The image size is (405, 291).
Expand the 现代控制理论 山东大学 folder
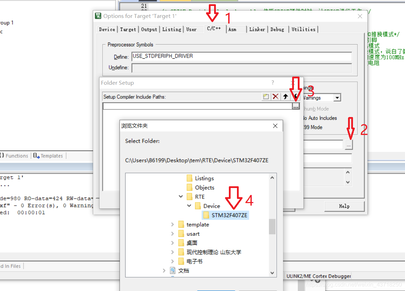[x=173, y=252]
